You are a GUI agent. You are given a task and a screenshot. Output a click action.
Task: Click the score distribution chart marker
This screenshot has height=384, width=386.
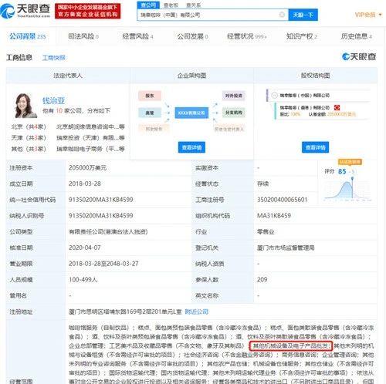click(x=352, y=178)
